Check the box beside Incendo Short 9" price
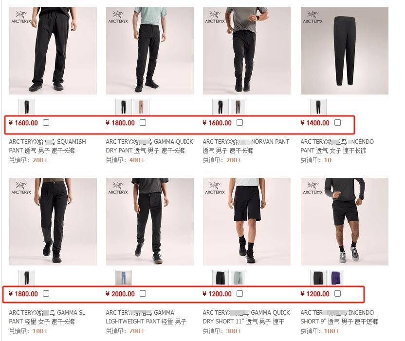This screenshot has height=341, width=405. pos(338,293)
